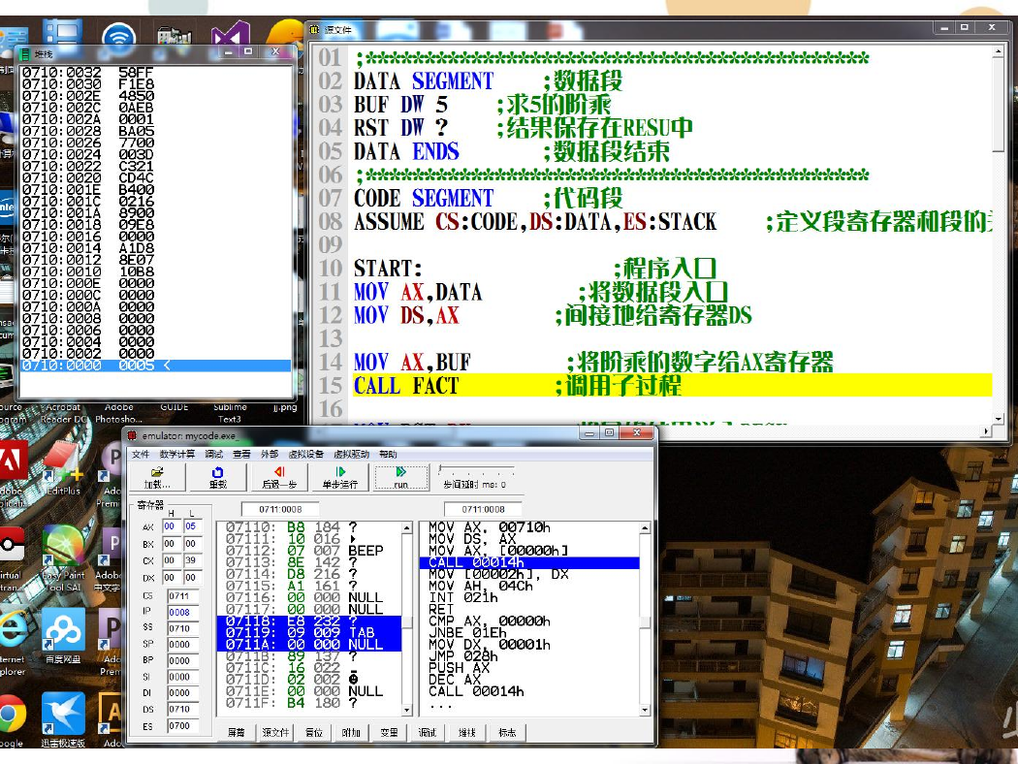Click the AX register low byte field

tap(192, 526)
